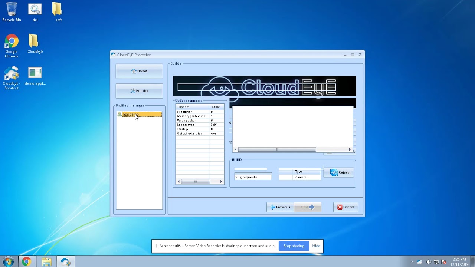The height and width of the screenshot is (267, 475).
Task: Open the Action Center flag icon
Action: 444,262
